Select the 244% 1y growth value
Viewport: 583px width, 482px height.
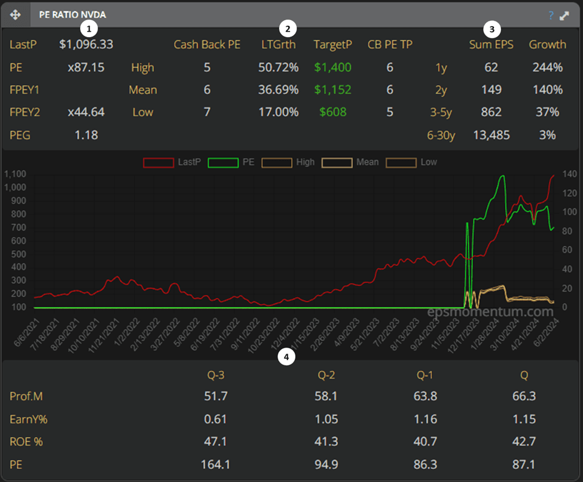(548, 67)
